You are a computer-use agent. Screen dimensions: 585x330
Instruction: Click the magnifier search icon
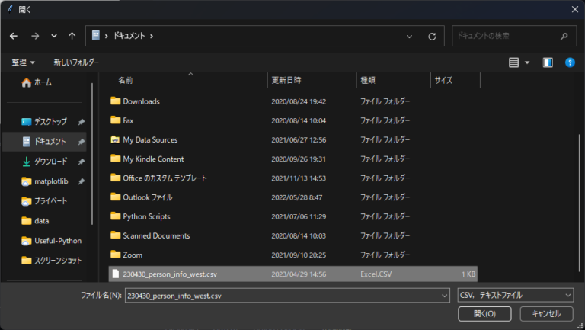pyautogui.click(x=564, y=36)
